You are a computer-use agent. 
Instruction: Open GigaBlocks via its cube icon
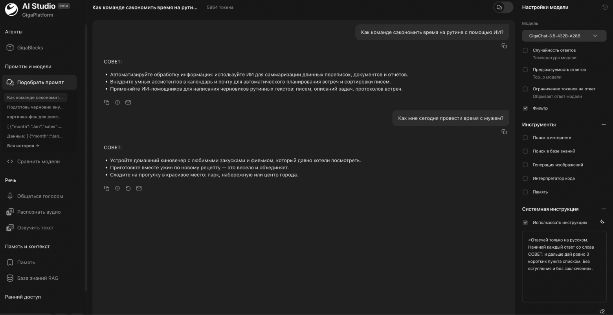[10, 48]
